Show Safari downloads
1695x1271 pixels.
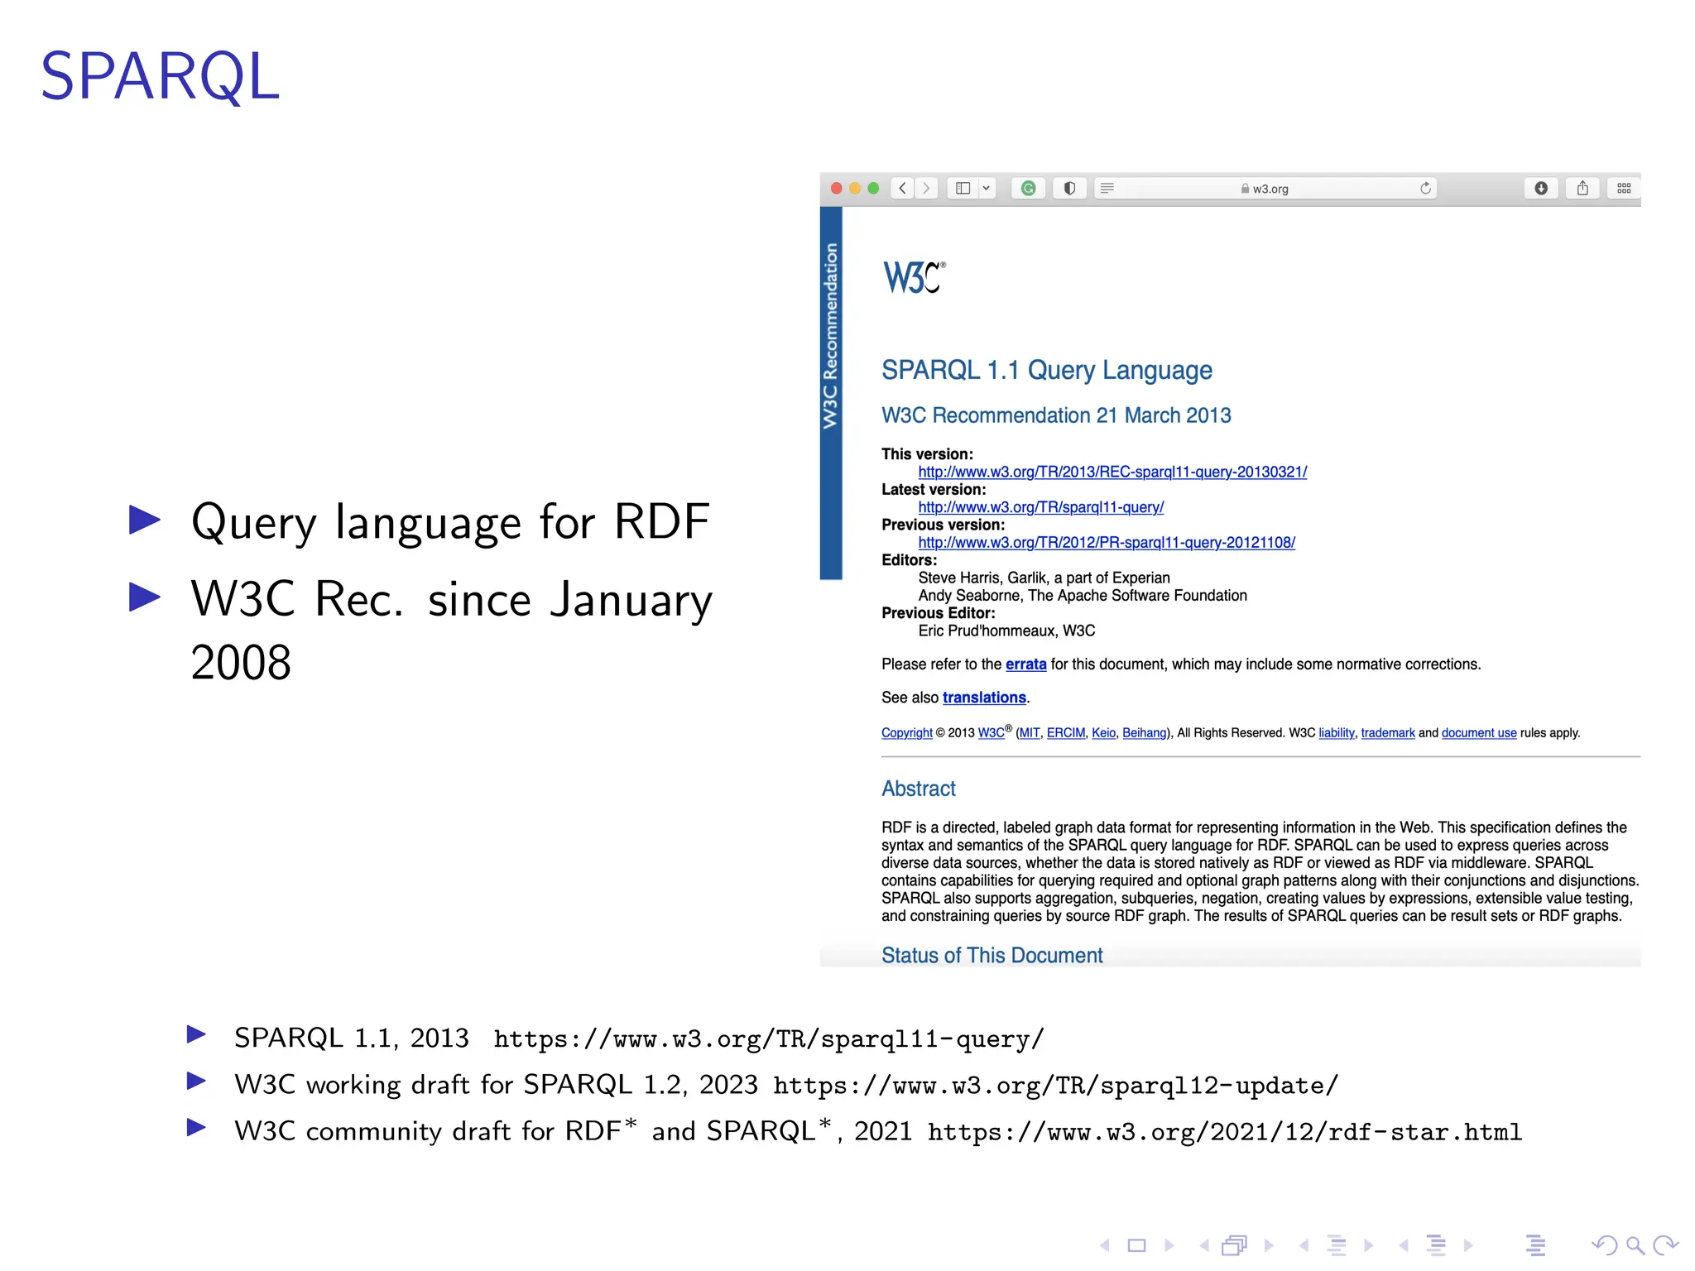(x=1541, y=189)
